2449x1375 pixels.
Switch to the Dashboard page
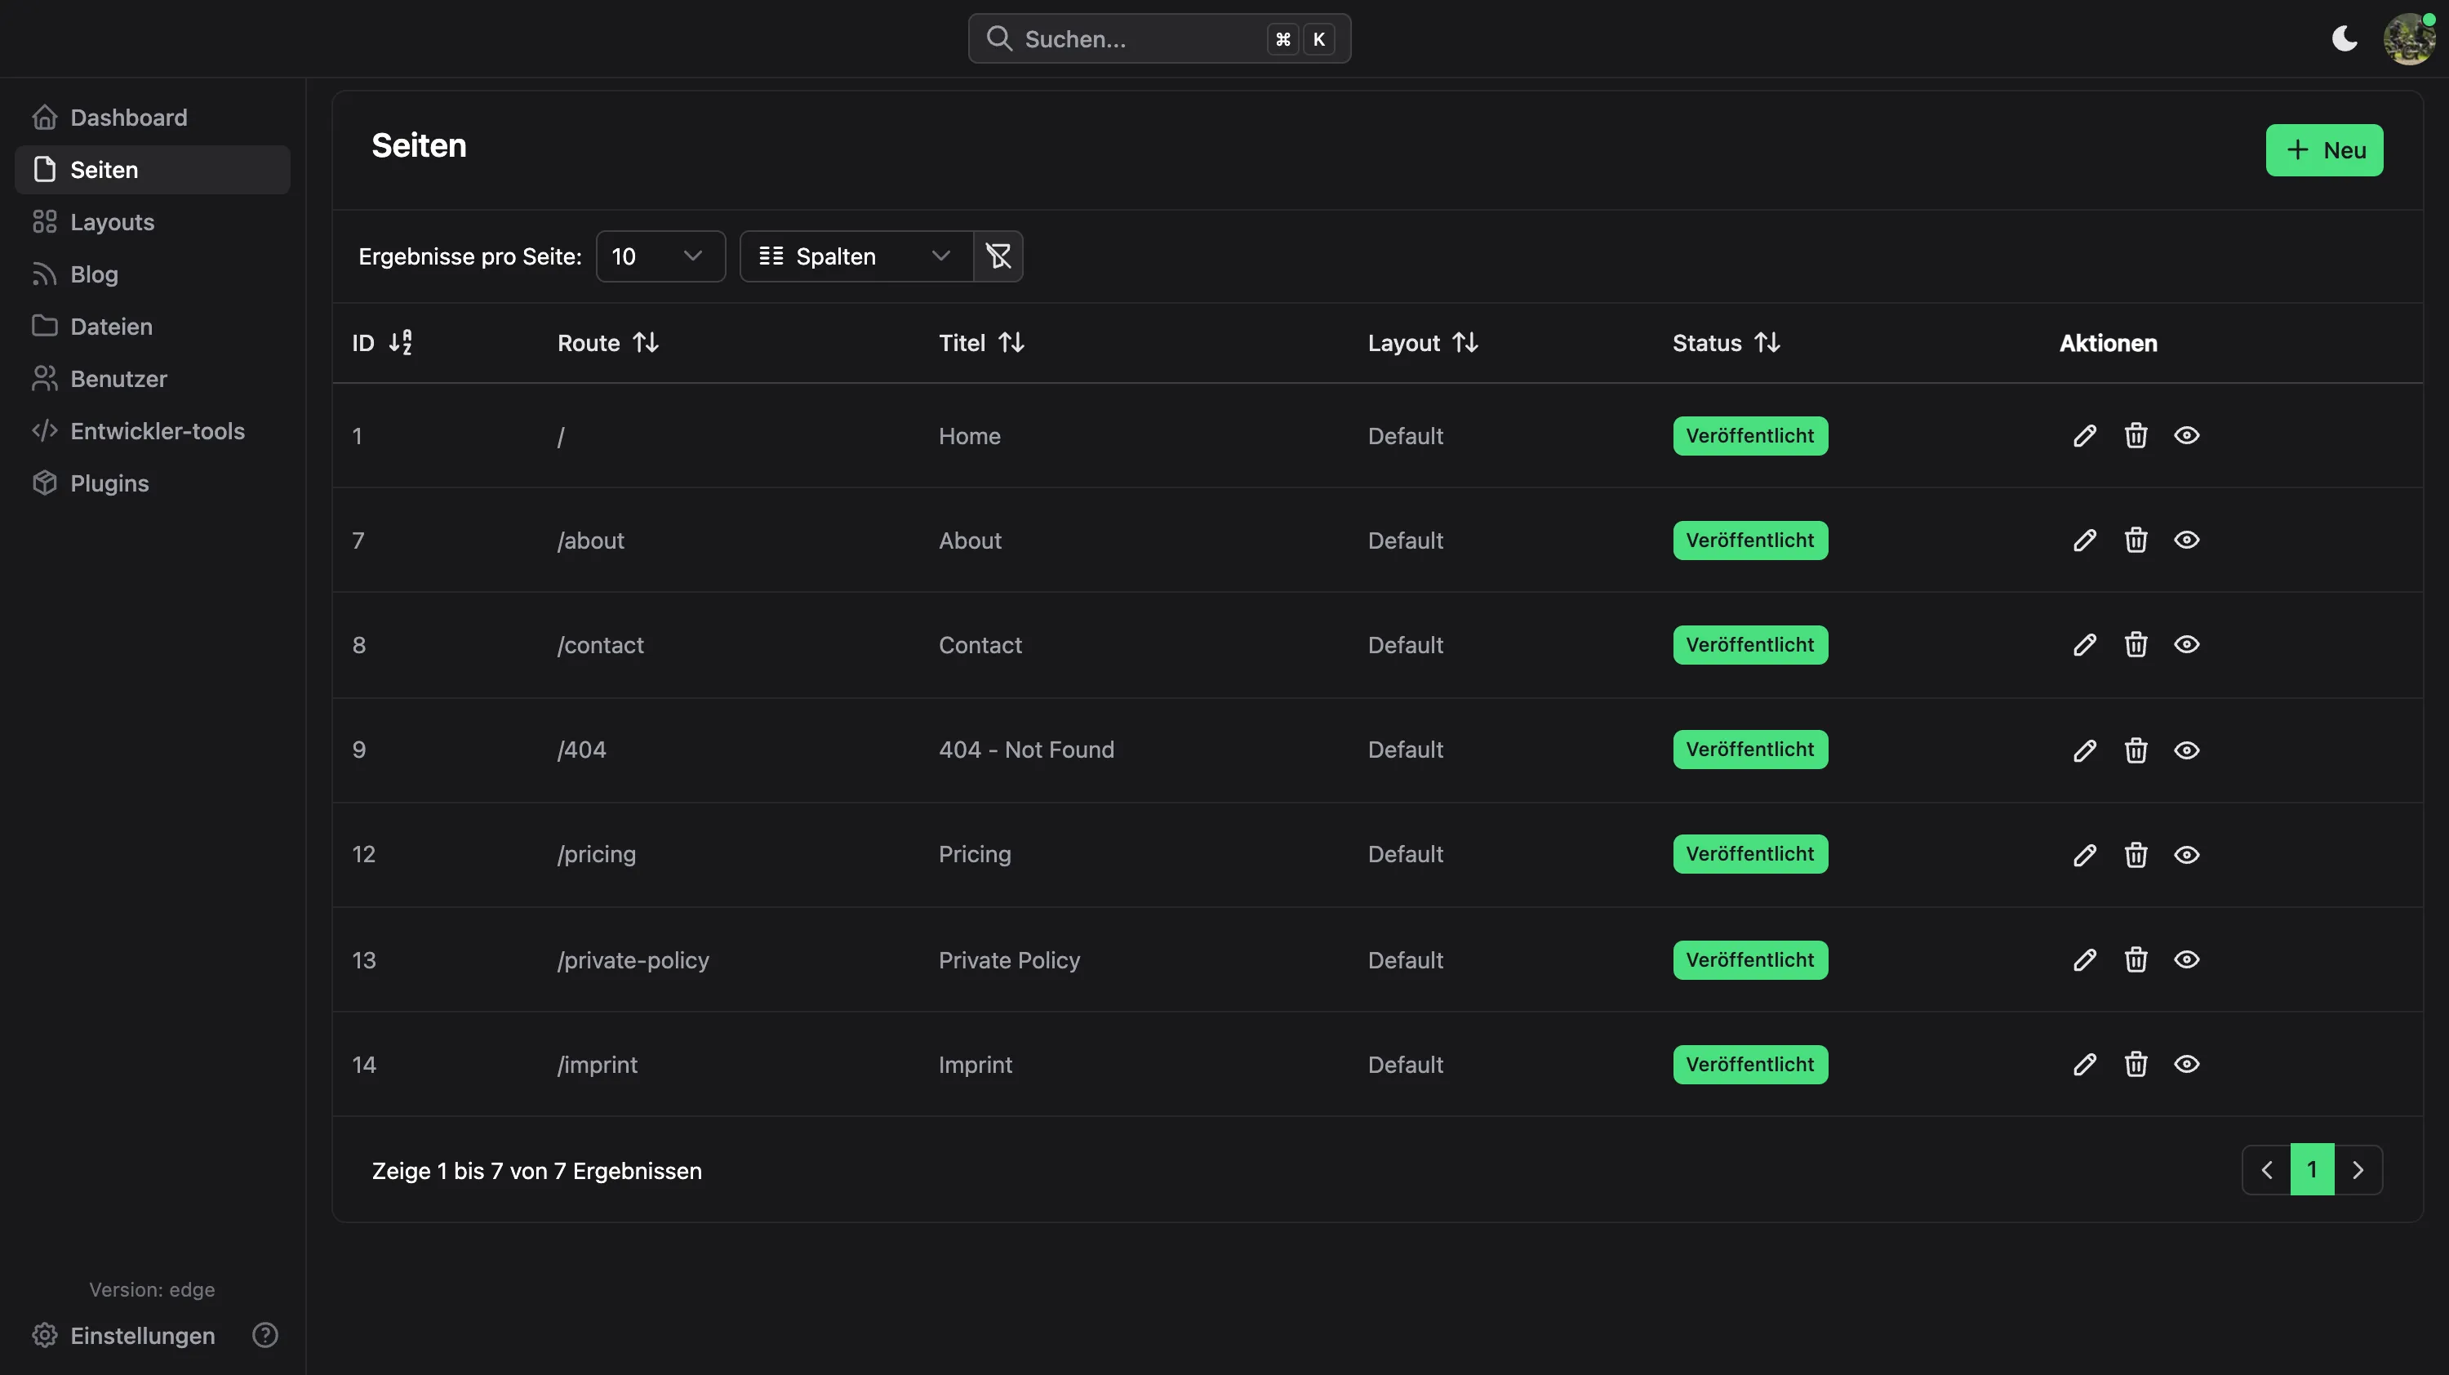128,117
